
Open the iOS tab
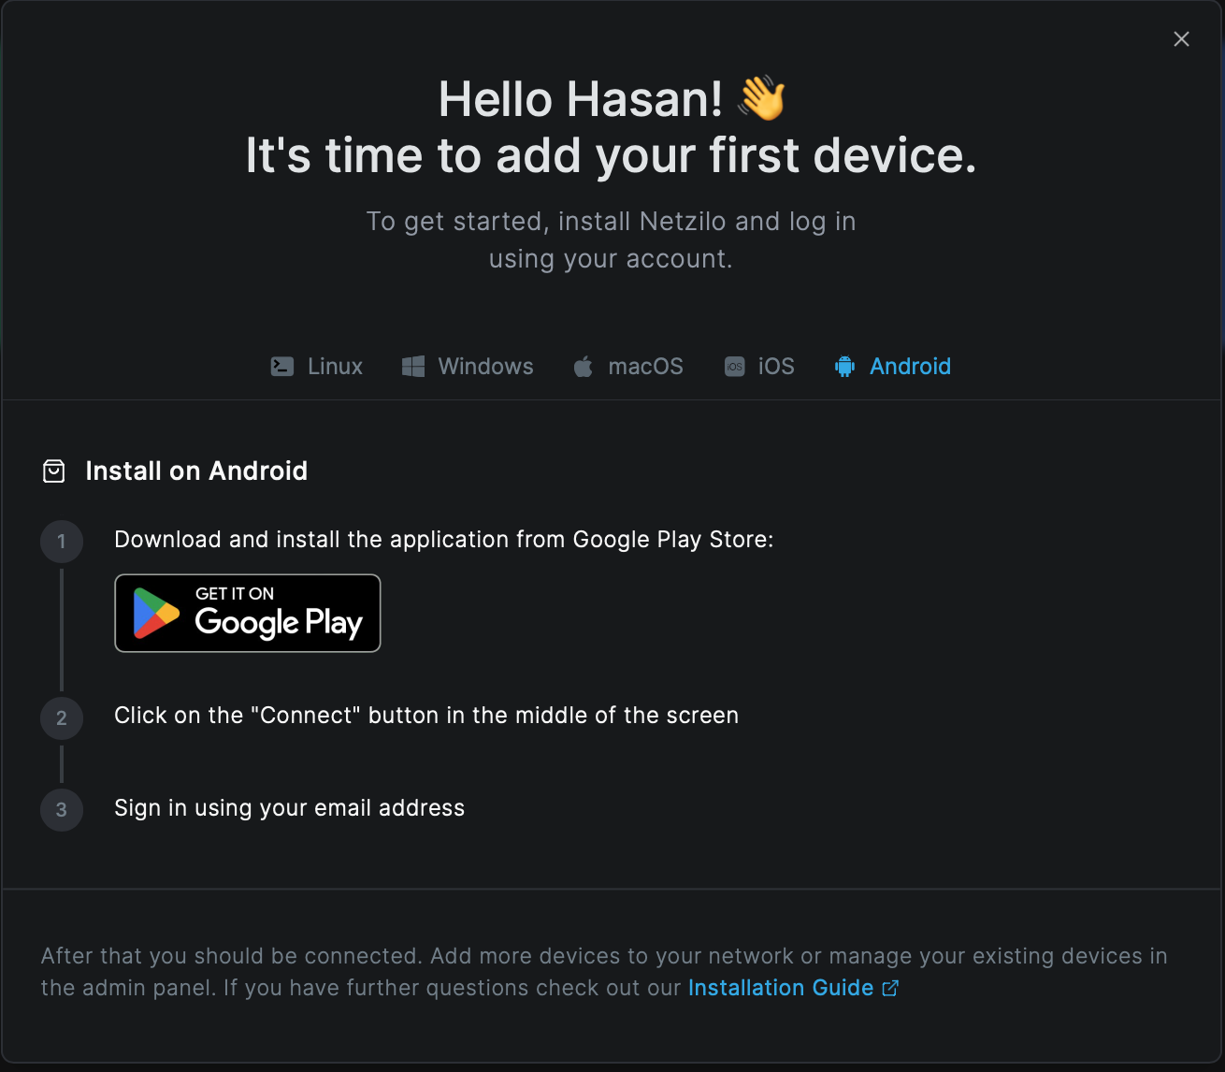coord(759,367)
